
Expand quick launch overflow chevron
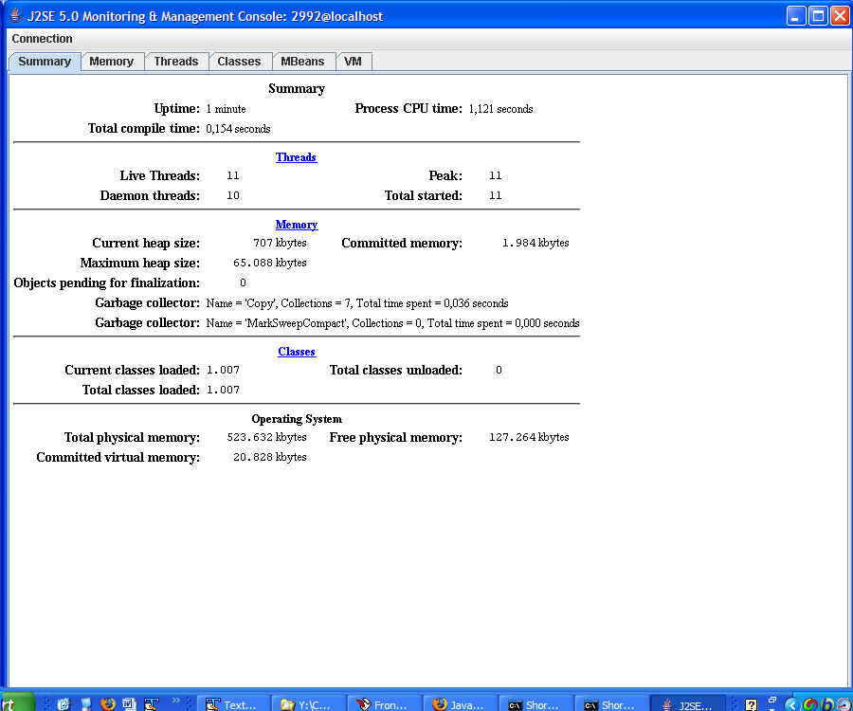click(x=175, y=701)
